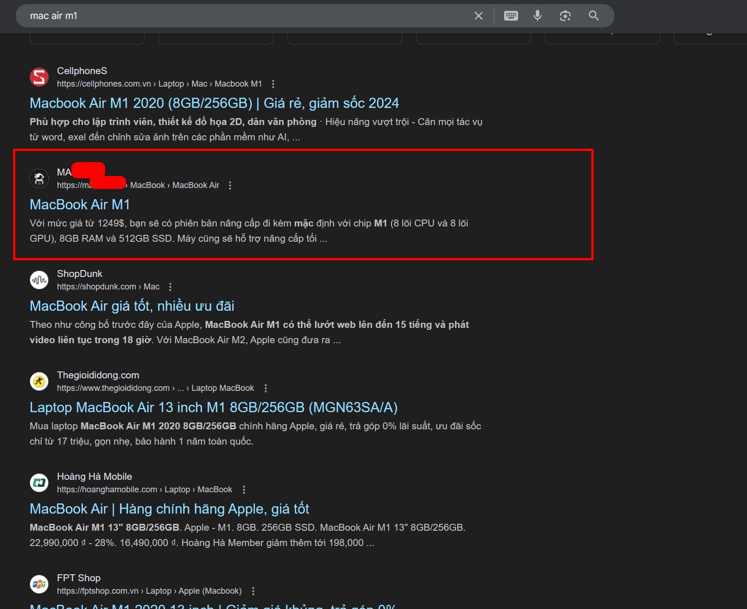Open 'MacBook Air giá tốt, nhiều ưu đãi' link
Screen dimensions: 747x609
132,306
